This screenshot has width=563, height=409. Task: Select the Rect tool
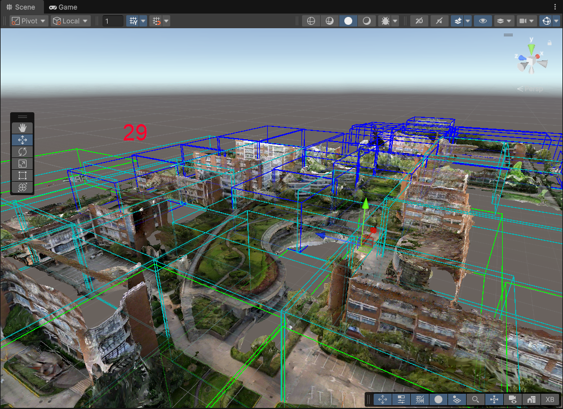click(x=23, y=175)
